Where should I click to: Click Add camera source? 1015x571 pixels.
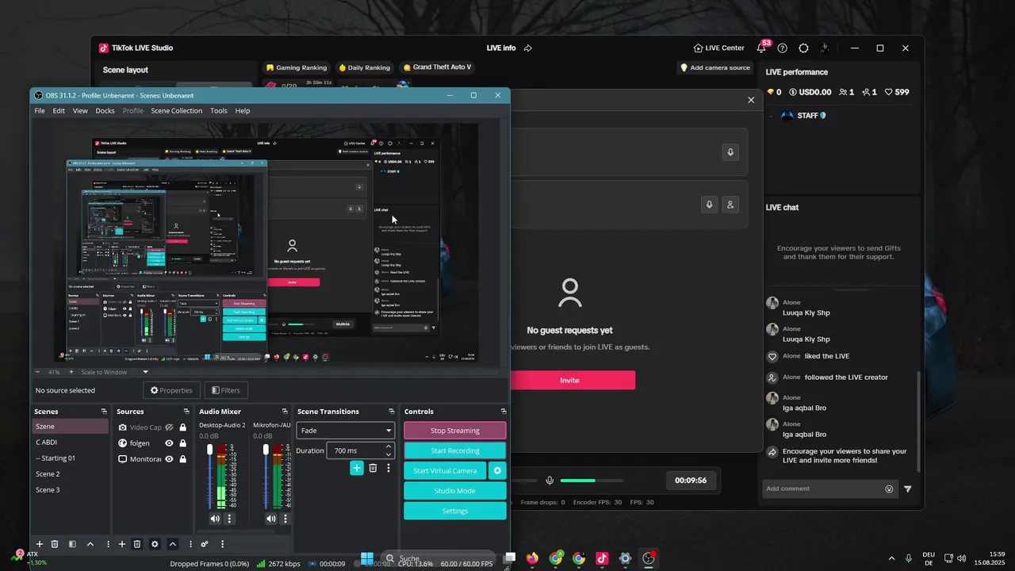(714, 68)
